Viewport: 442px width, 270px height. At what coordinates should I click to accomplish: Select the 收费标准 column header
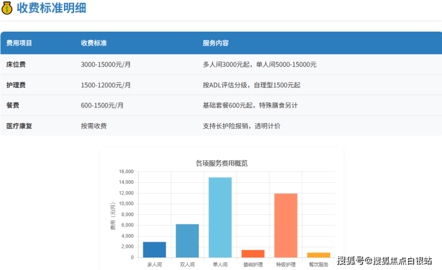pos(94,43)
